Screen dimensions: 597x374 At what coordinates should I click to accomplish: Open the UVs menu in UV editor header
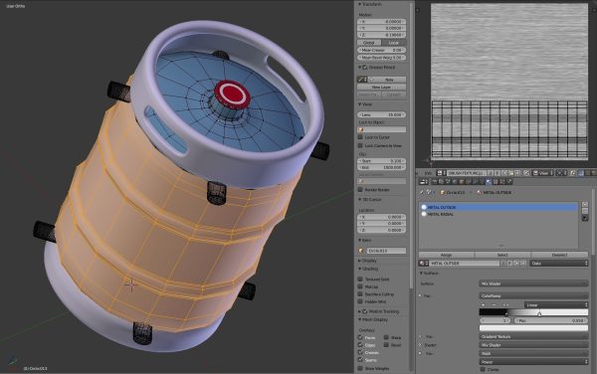point(428,173)
